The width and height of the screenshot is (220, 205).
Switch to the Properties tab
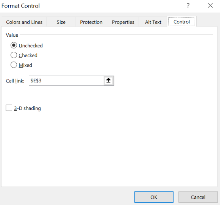click(x=123, y=22)
